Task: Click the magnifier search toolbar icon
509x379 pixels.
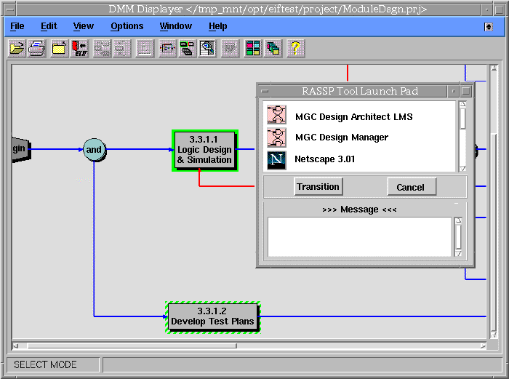Action: (x=209, y=49)
